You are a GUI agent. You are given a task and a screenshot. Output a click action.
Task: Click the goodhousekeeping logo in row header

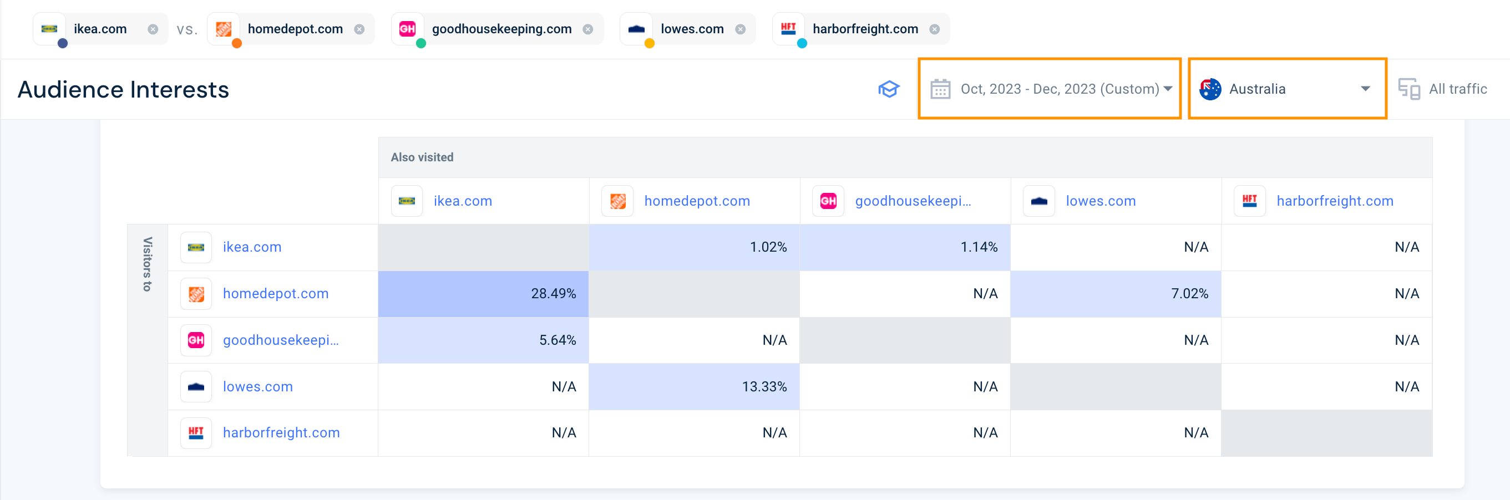[196, 340]
